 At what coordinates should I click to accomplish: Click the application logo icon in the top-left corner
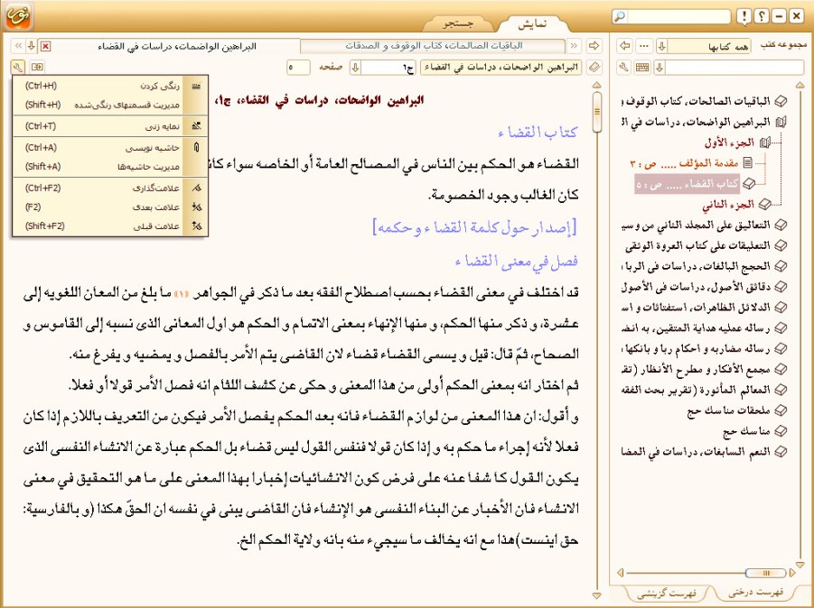pyautogui.click(x=20, y=18)
